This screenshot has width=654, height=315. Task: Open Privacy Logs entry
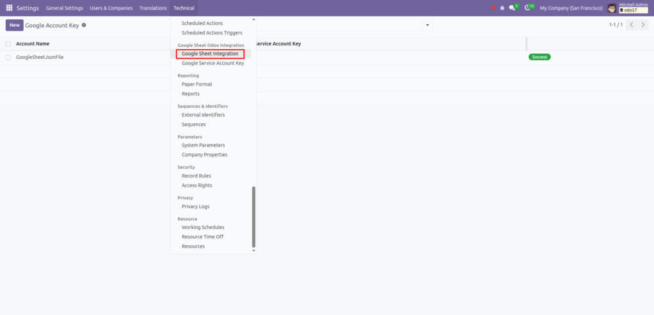pyautogui.click(x=195, y=206)
